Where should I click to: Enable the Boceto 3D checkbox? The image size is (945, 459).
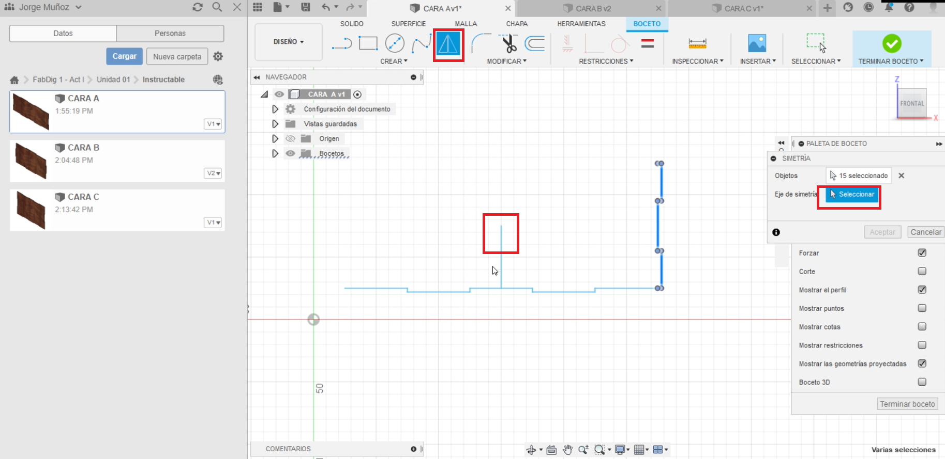click(922, 382)
